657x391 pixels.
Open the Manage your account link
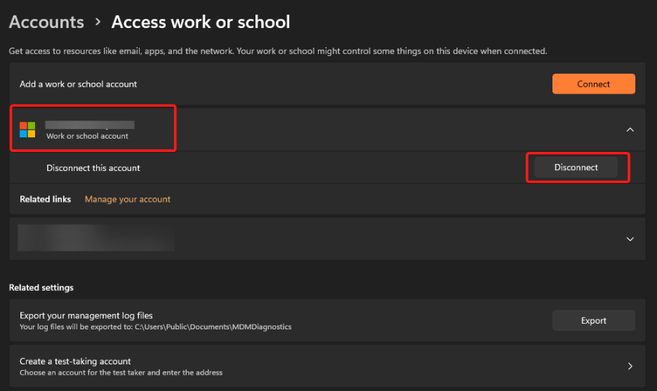(128, 199)
